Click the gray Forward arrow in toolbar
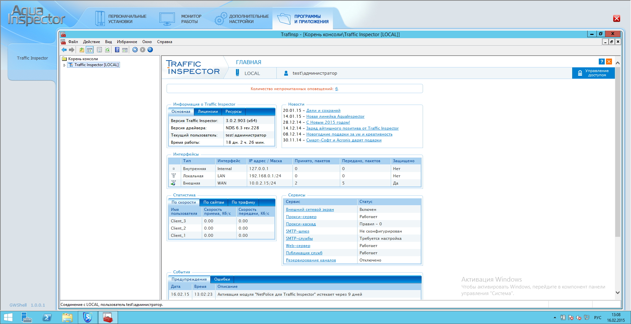 (x=71, y=50)
